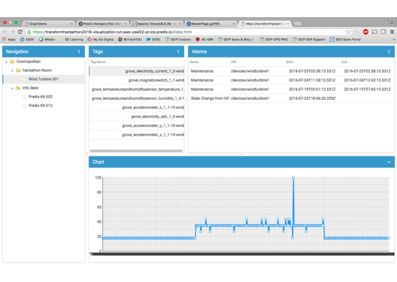Open the GE Learning bookmark
Screen dimensions: 397x282
click(x=71, y=39)
